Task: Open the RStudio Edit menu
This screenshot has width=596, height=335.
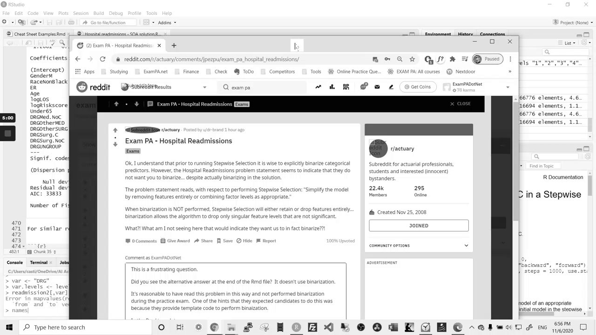Action: pyautogui.click(x=19, y=13)
